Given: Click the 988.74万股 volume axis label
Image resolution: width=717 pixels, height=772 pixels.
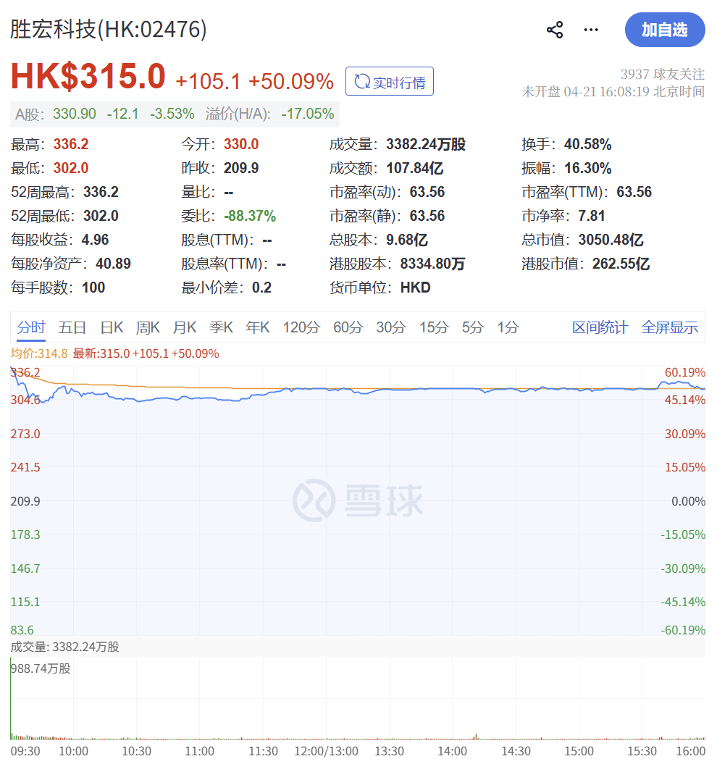Looking at the screenshot, I should [41, 668].
